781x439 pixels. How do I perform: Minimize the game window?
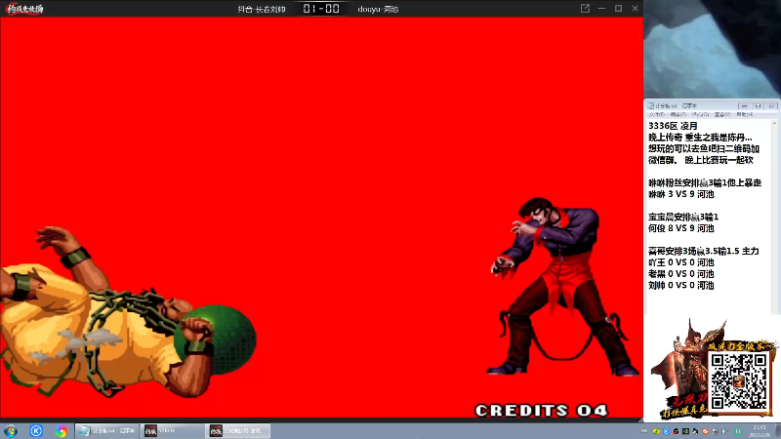click(601, 9)
